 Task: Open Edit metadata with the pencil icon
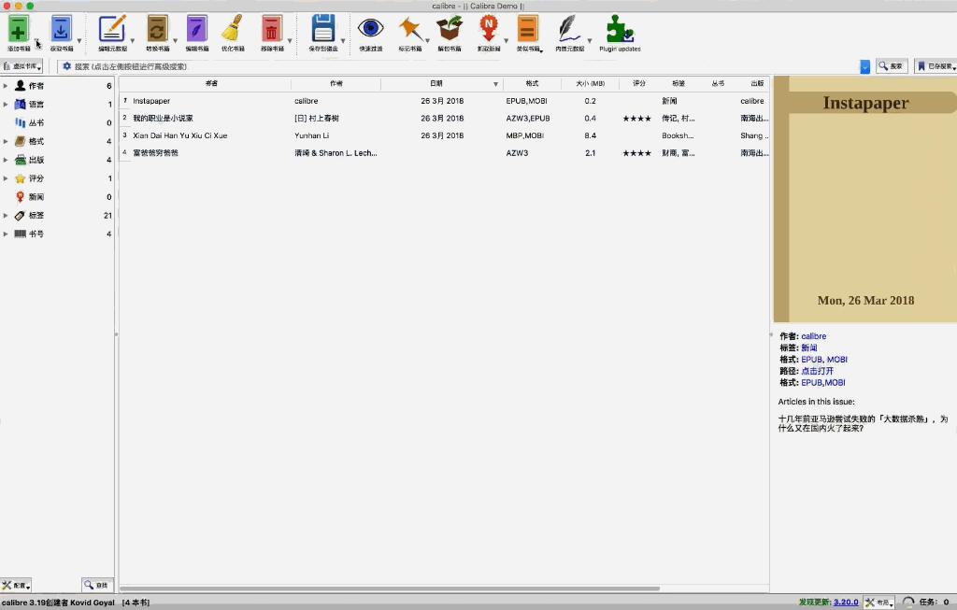point(112,29)
